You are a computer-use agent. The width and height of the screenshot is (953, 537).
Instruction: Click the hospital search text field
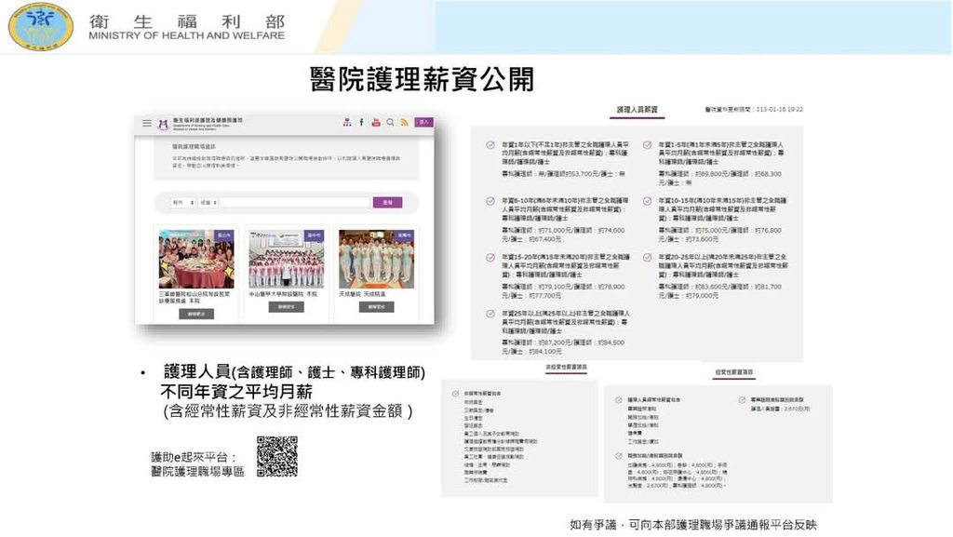pos(296,202)
